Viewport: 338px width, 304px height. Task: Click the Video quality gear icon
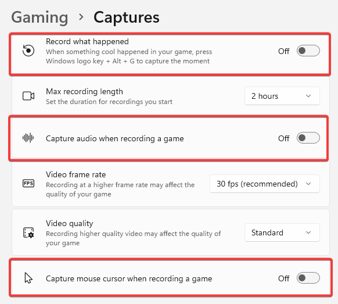[28, 233]
